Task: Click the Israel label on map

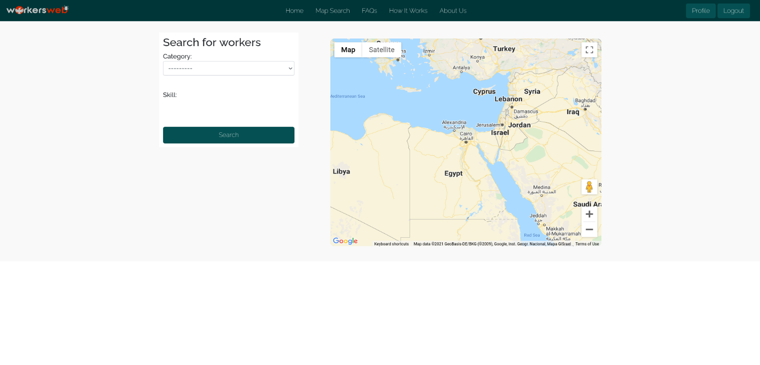Action: click(x=500, y=132)
